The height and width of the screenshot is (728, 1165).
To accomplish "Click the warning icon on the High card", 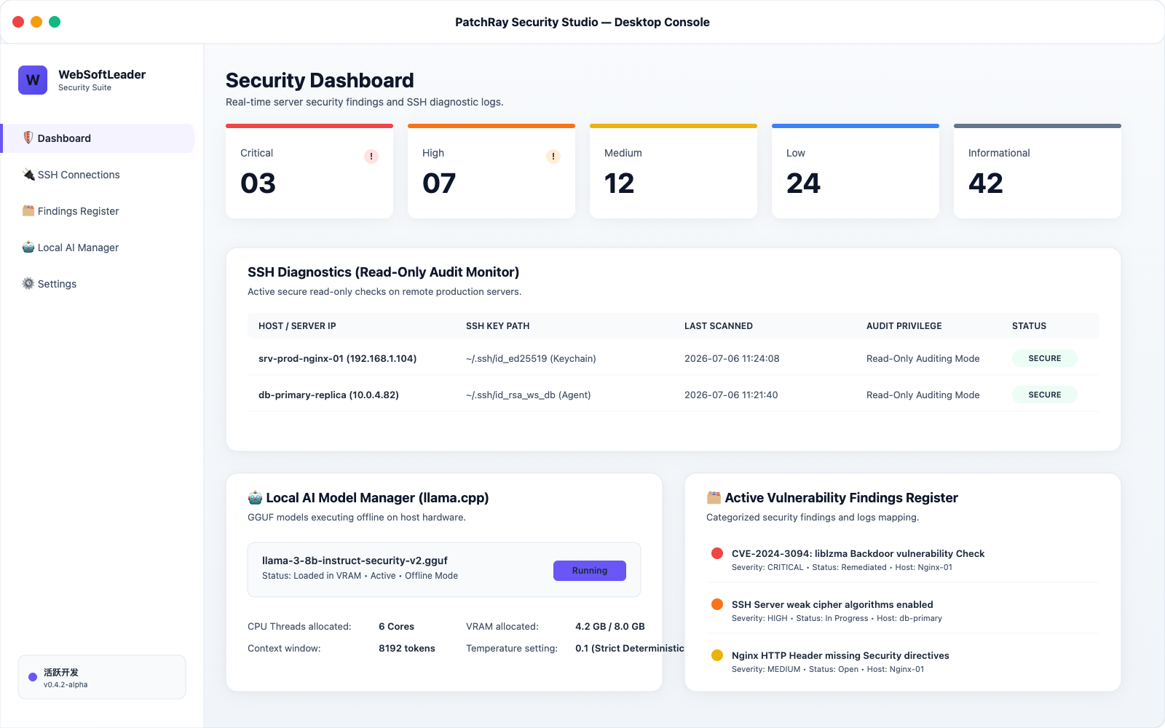I will click(553, 157).
